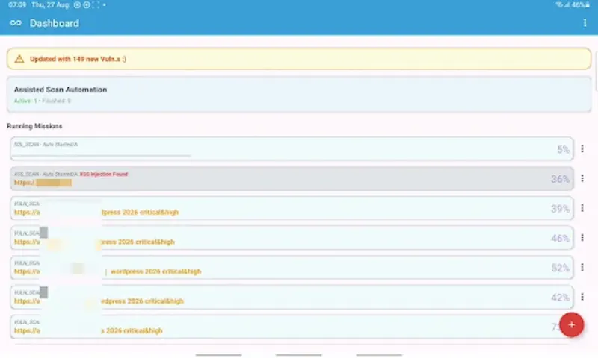Select the XSS Injection Found mission row
Screen dimensions: 598x358
292,178
